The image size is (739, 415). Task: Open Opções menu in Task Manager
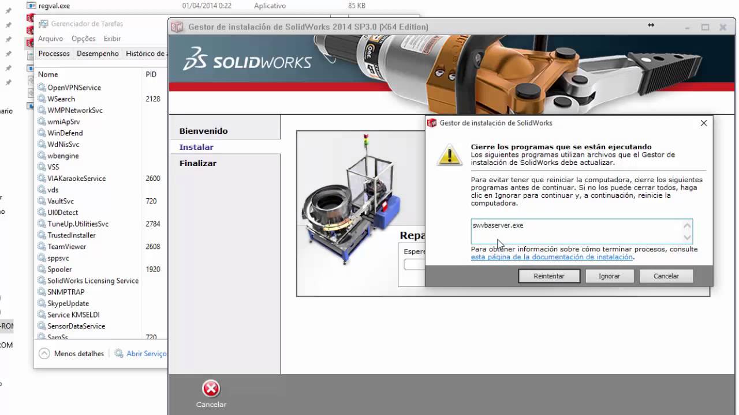pos(84,39)
